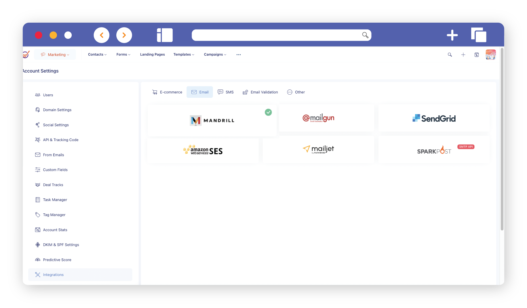Viewport: 527px width, 308px height.
Task: Click the SMTP API badge on SparkPost
Action: (x=466, y=147)
